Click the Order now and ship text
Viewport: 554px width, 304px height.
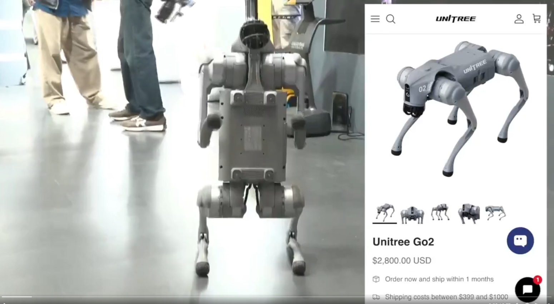439,279
